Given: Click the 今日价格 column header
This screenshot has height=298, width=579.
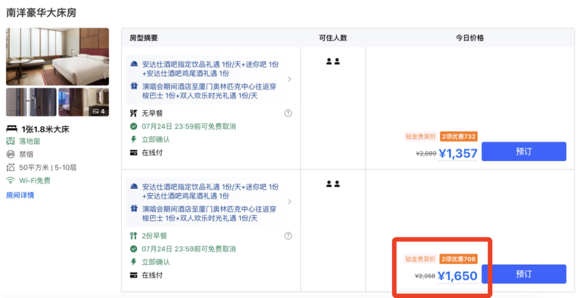Looking at the screenshot, I should (x=470, y=38).
